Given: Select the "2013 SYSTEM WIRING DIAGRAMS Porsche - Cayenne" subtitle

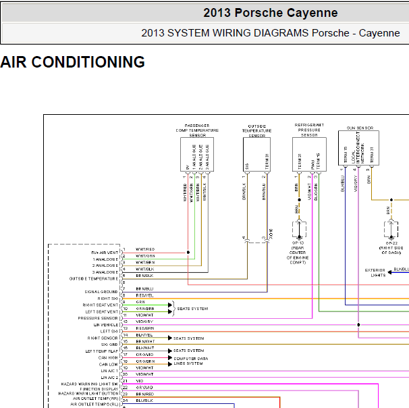Looking at the screenshot, I should [271, 33].
